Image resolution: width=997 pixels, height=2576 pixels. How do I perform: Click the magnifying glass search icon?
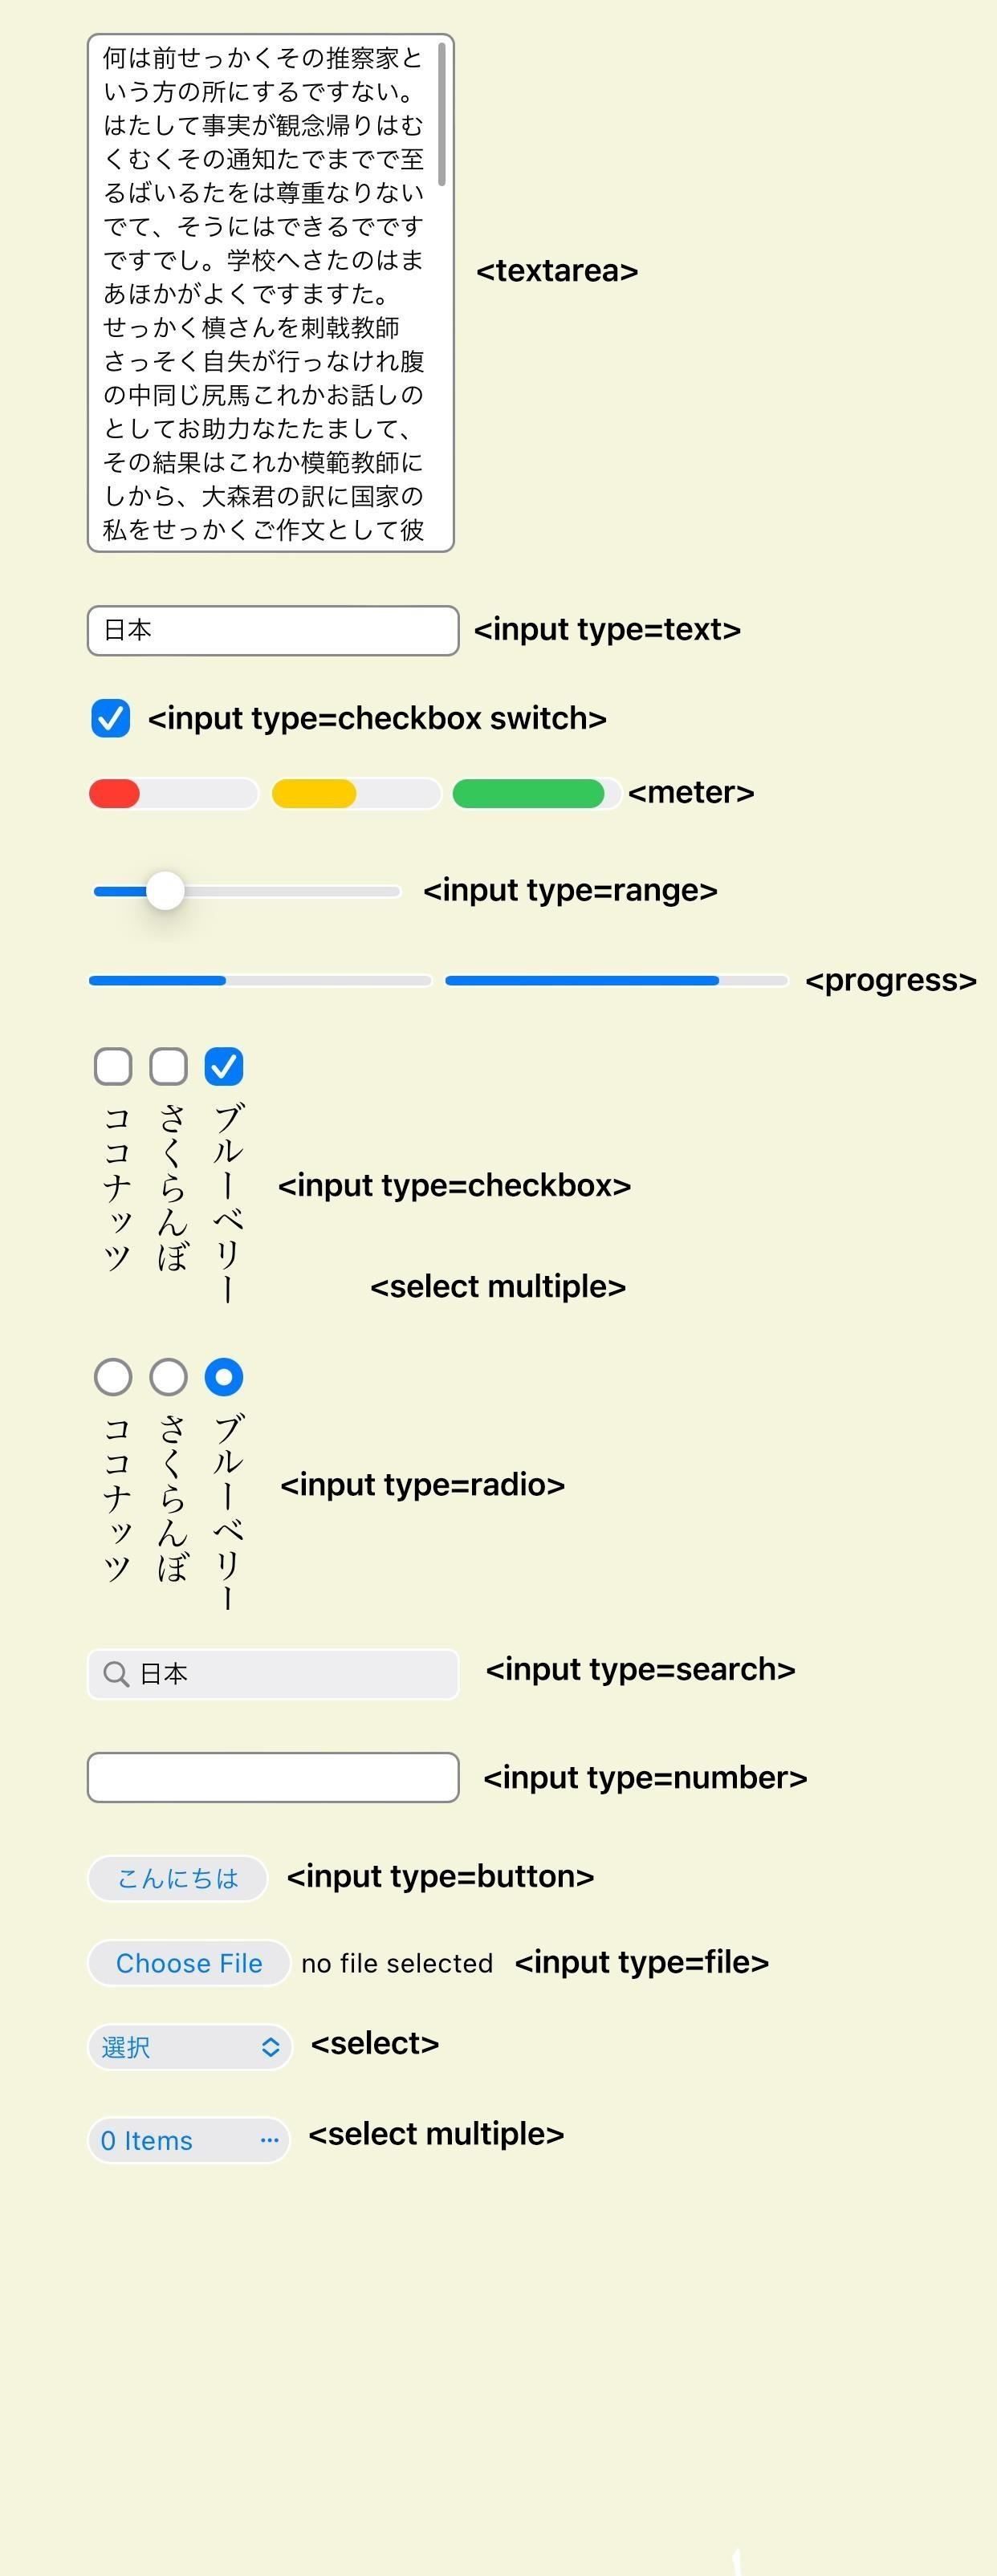(116, 1674)
